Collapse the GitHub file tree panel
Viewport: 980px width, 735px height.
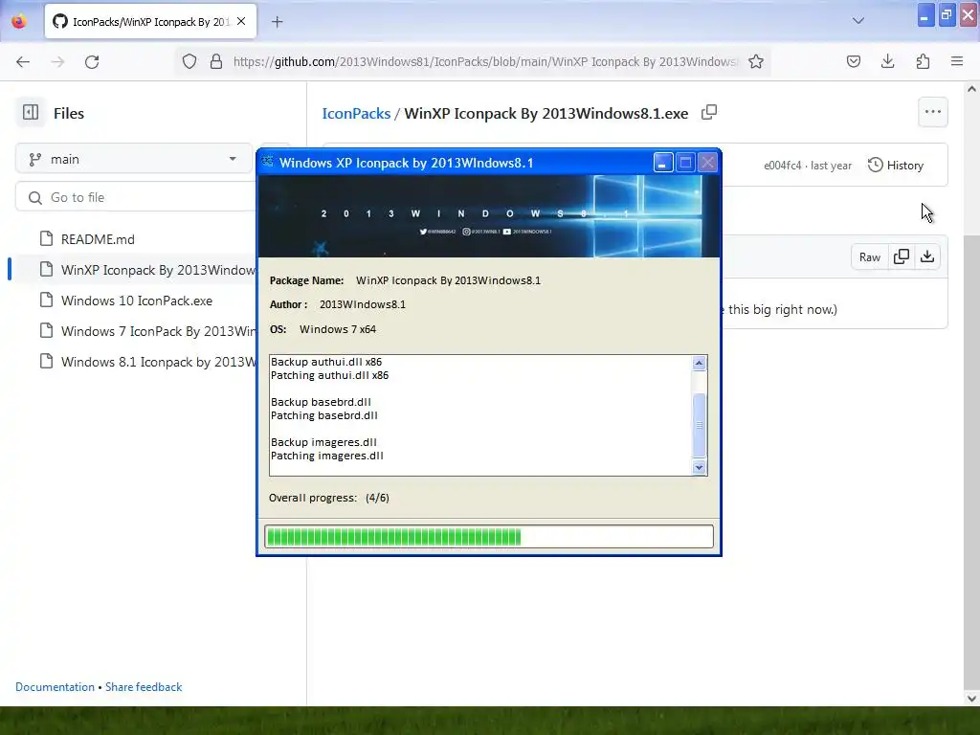point(30,113)
